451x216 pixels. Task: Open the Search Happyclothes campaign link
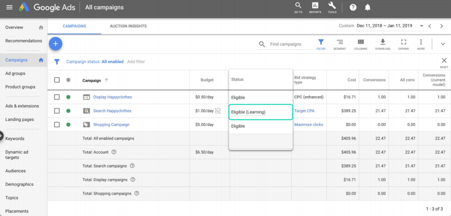[112, 111]
